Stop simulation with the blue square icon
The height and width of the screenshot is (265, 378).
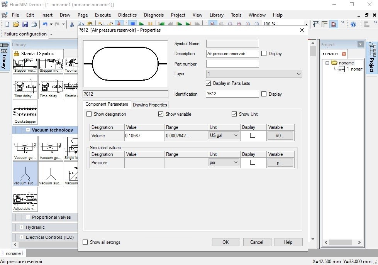132,24
